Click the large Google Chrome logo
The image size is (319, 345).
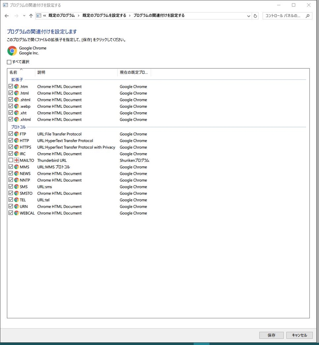point(12,51)
